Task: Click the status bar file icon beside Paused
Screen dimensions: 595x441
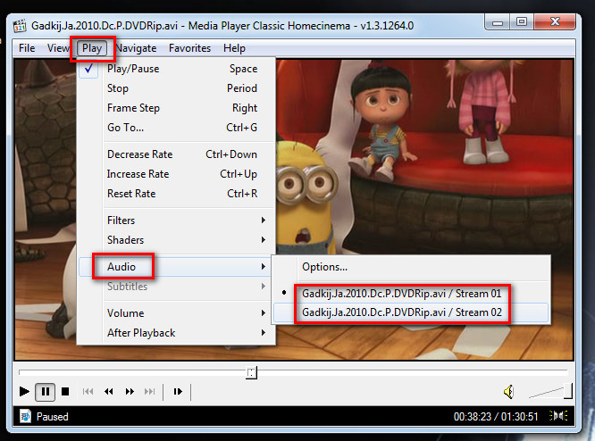Action: 25,416
